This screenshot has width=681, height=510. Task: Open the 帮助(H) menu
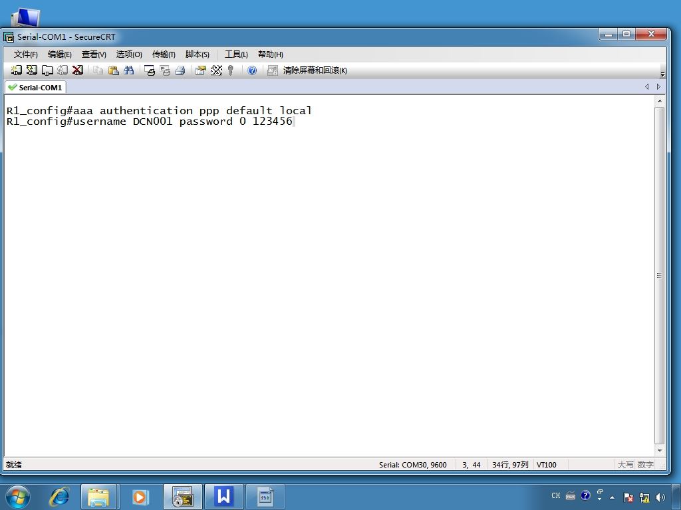point(270,54)
